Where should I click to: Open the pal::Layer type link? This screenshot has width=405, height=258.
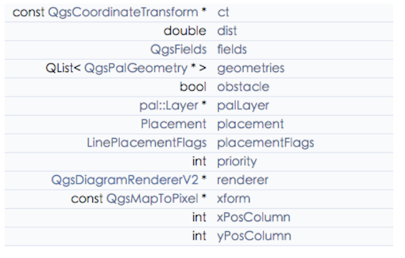click(168, 106)
